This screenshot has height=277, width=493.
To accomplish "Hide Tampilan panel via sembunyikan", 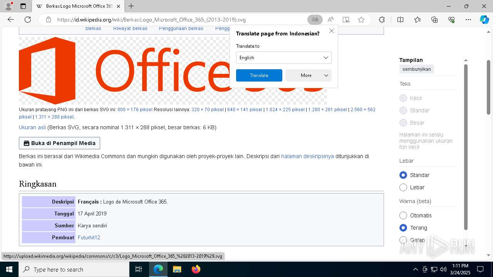I will click(417, 69).
